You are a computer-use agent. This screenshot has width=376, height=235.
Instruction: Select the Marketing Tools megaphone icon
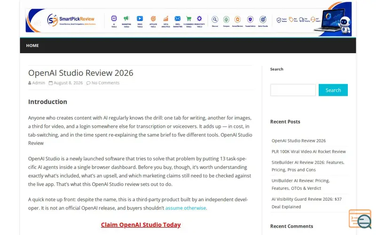tap(126, 18)
